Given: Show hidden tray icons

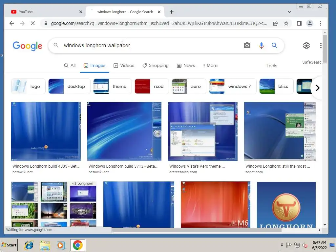Looking at the screenshot, I should (x=282, y=245).
